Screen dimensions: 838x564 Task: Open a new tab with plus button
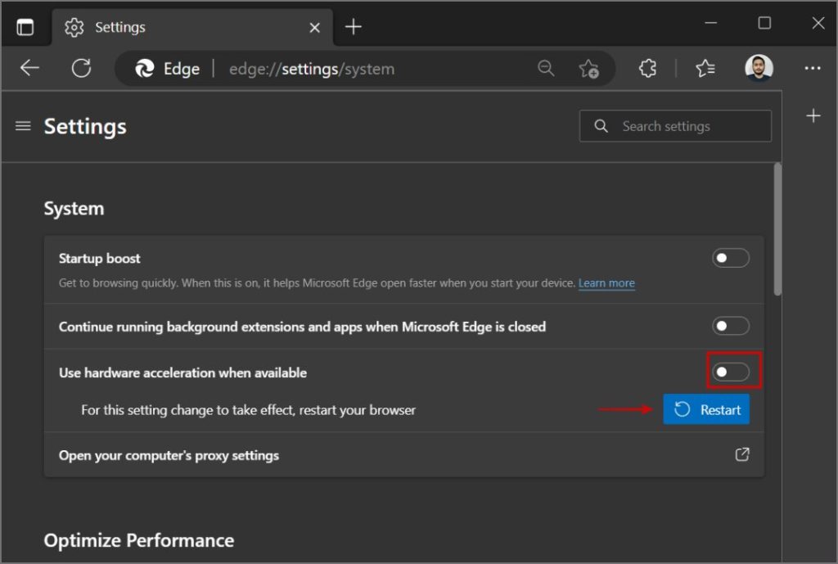354,27
